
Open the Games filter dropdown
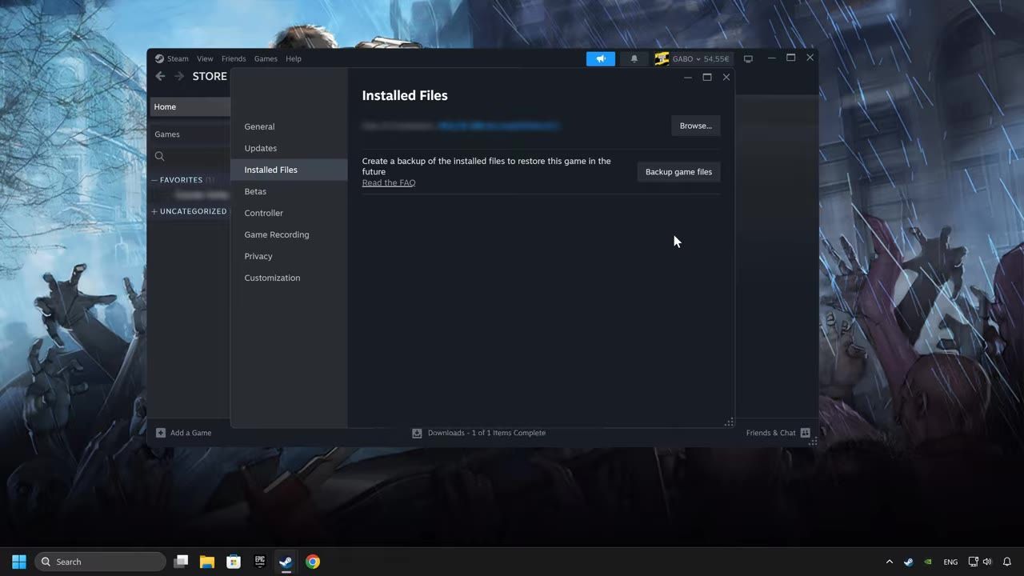click(x=190, y=134)
